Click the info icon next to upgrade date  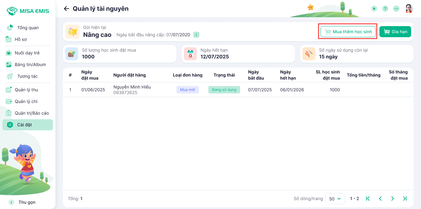point(196,35)
